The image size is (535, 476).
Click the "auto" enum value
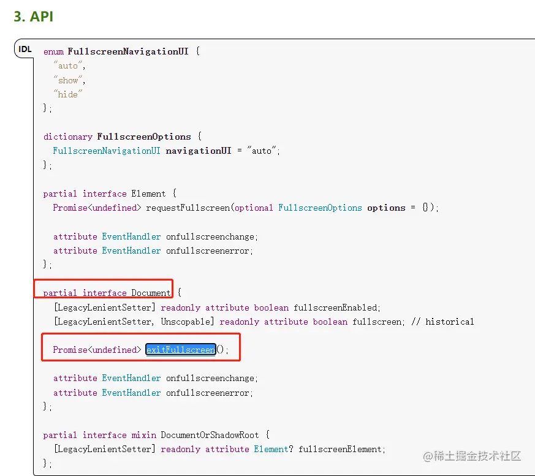point(68,66)
